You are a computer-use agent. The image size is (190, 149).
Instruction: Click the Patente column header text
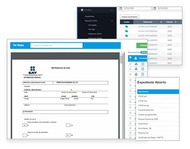click(170, 22)
